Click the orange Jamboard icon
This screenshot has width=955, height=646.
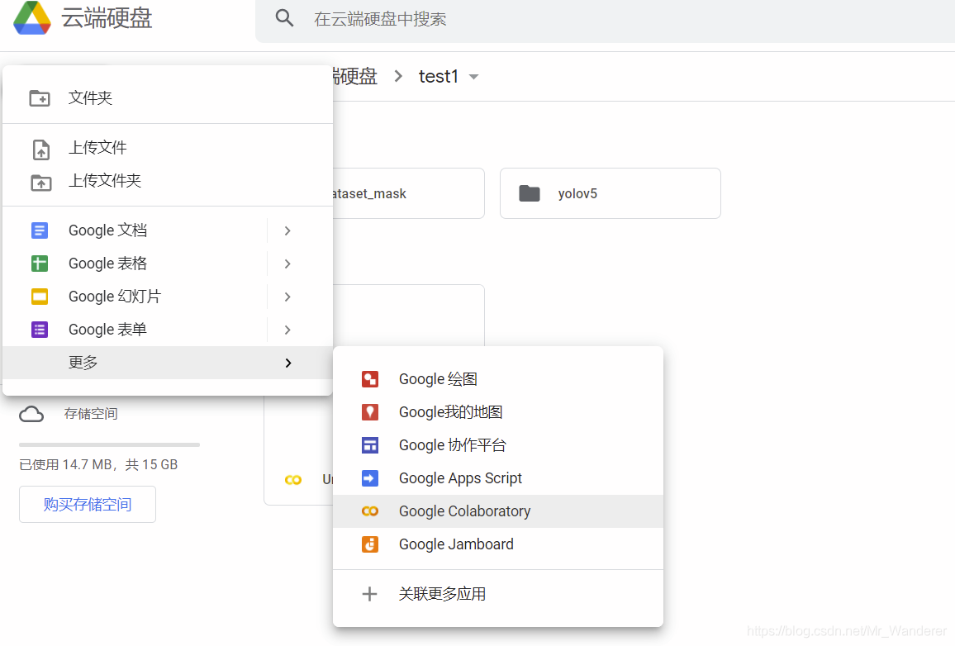click(370, 544)
